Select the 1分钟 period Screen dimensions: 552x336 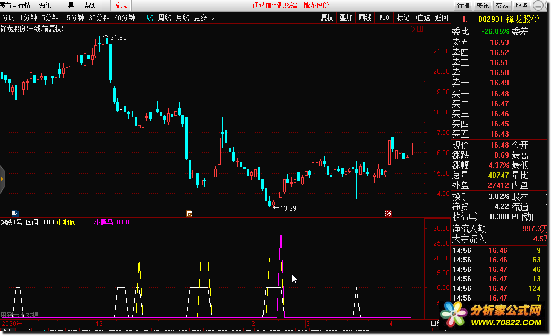pos(28,17)
